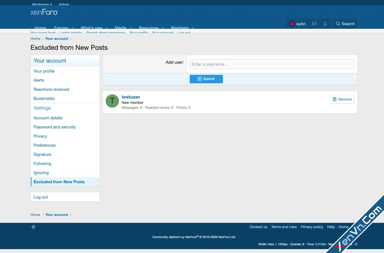384x253 pixels.
Task: Open testuser's profile link
Action: point(131,97)
